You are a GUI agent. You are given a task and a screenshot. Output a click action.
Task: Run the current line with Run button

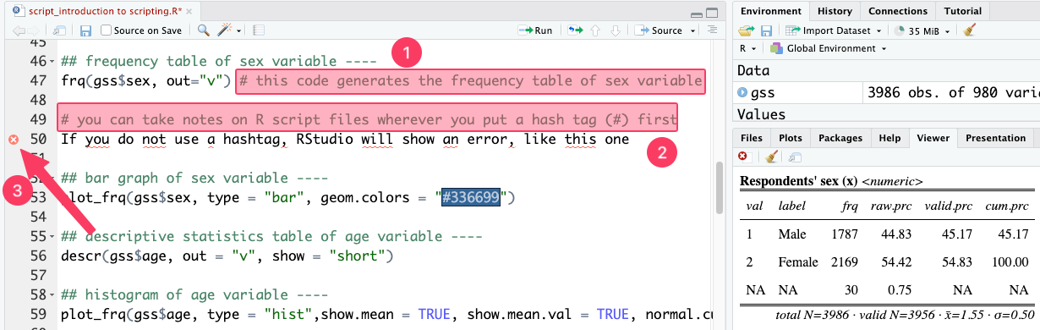535,30
